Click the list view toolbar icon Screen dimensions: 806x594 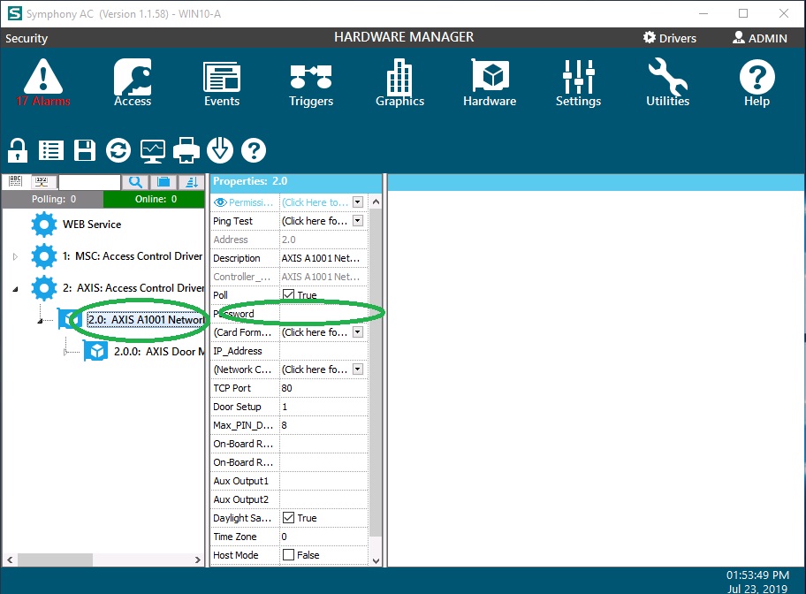pyautogui.click(x=51, y=150)
